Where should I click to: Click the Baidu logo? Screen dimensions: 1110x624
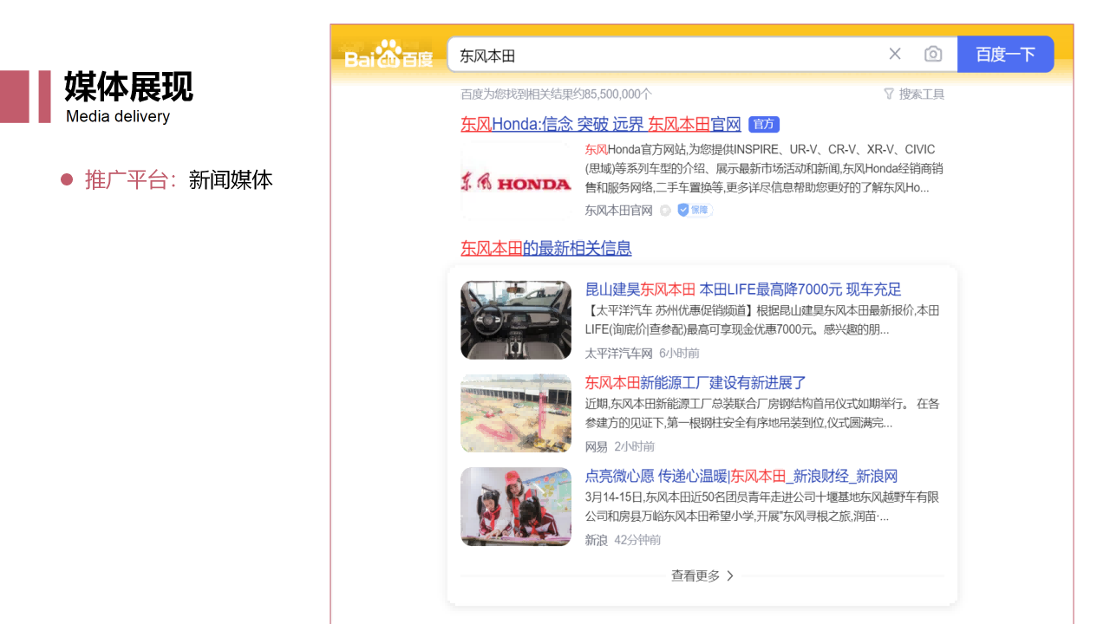[x=388, y=55]
